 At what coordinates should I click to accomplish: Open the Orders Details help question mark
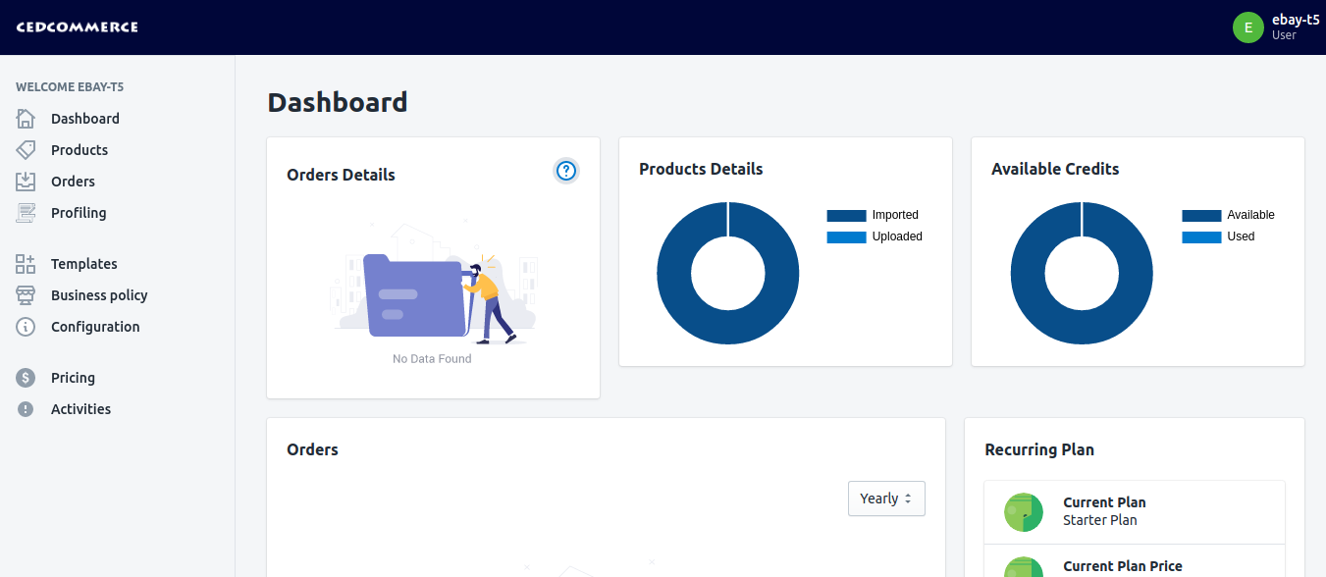(566, 171)
